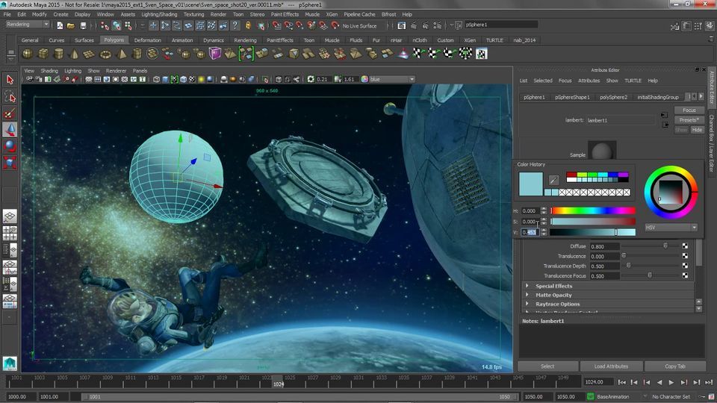Increment the H value stepper
Viewport: 717px width, 403px height.
pos(544,209)
